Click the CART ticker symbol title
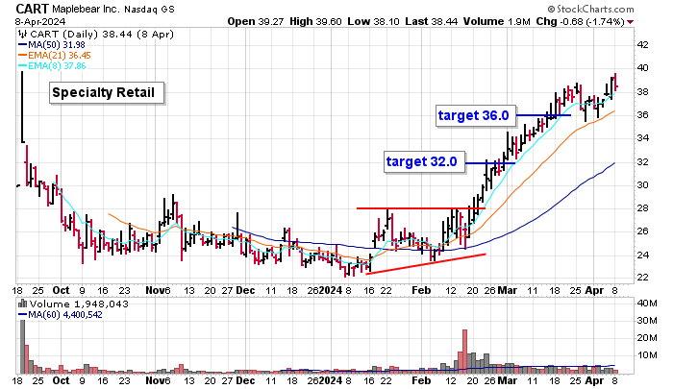The height and width of the screenshot is (389, 673). pyautogui.click(x=33, y=9)
